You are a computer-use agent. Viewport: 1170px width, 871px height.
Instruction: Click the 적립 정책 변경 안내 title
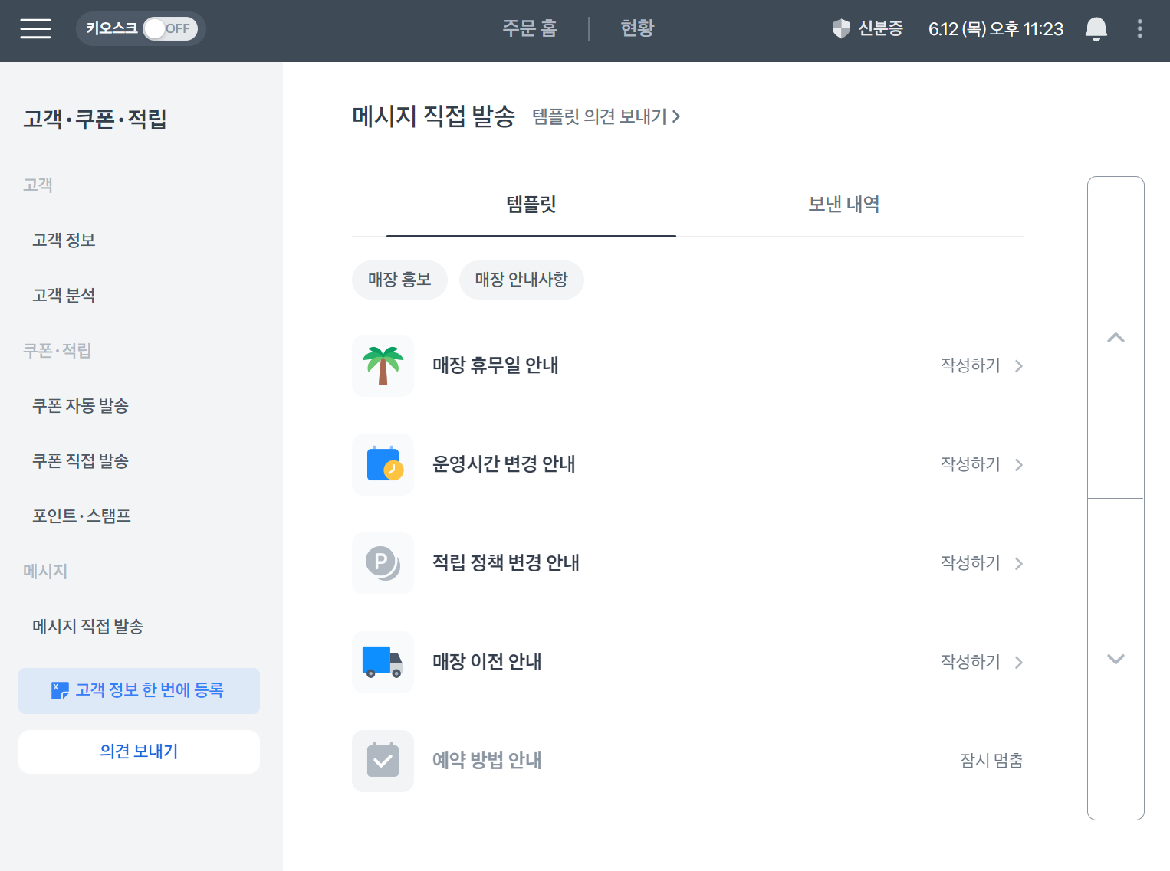point(506,563)
